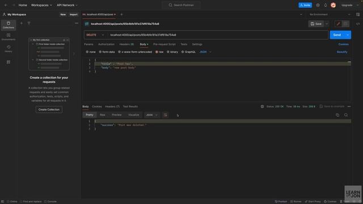The image size is (363, 204).
Task: Select the form-data radio button
Action: point(100,52)
